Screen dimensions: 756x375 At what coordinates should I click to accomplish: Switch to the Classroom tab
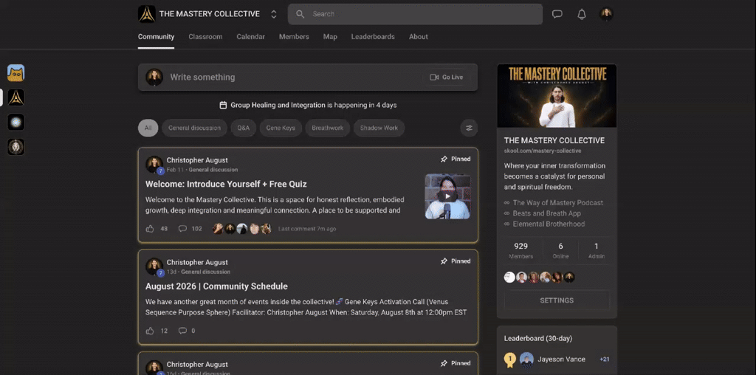[205, 37]
